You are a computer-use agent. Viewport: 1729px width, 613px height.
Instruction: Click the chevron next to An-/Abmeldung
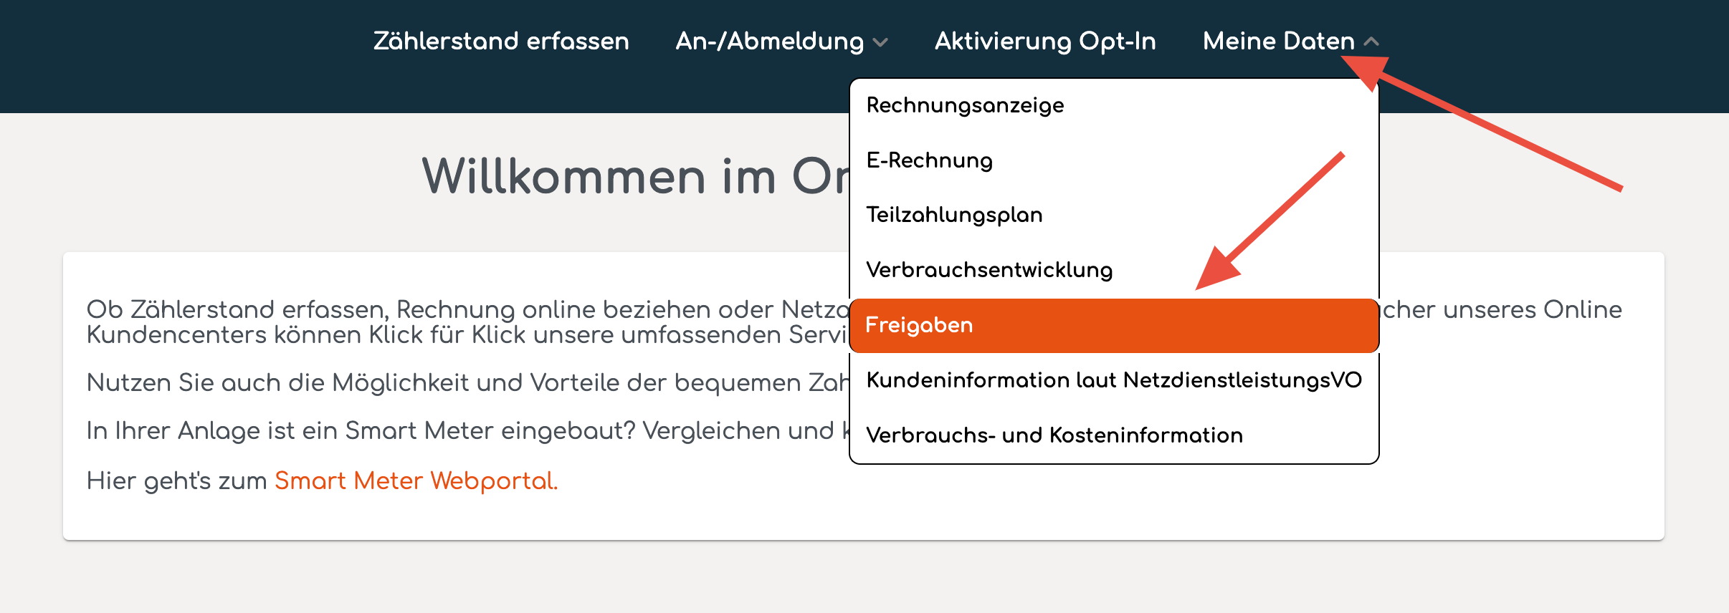pyautogui.click(x=881, y=42)
